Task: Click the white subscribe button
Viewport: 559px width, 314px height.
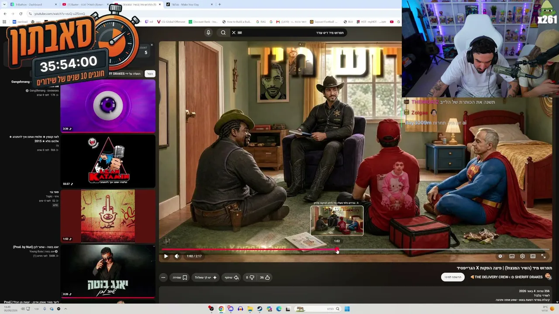Action: click(453, 277)
